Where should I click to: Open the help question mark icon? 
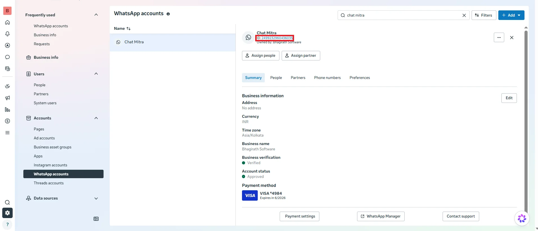click(8, 225)
